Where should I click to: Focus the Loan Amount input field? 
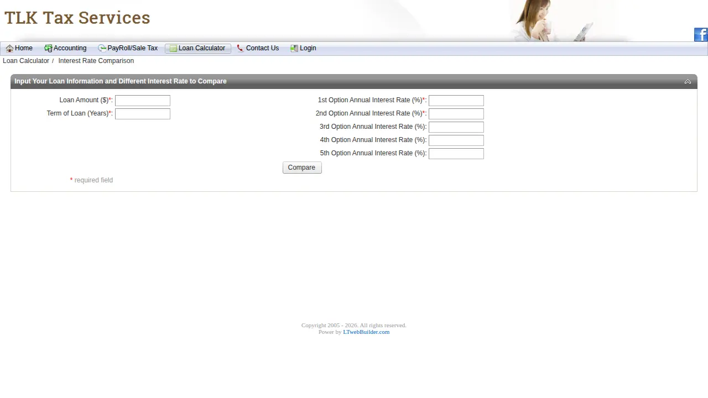point(143,101)
